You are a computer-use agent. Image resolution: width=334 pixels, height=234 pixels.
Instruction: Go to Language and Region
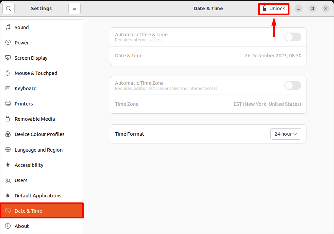point(41,150)
